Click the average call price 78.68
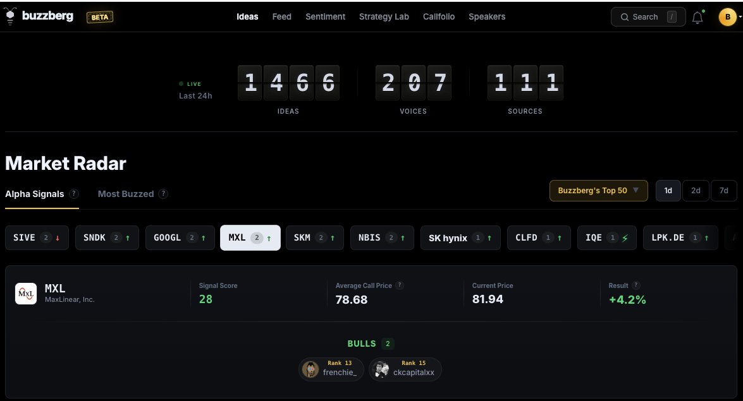 (x=352, y=300)
